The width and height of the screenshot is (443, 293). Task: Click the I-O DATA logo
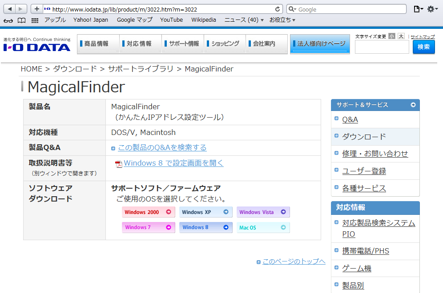click(37, 48)
